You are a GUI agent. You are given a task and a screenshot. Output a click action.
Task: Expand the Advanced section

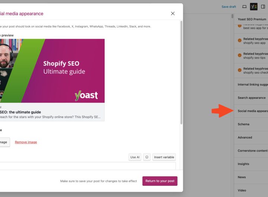tap(245, 138)
